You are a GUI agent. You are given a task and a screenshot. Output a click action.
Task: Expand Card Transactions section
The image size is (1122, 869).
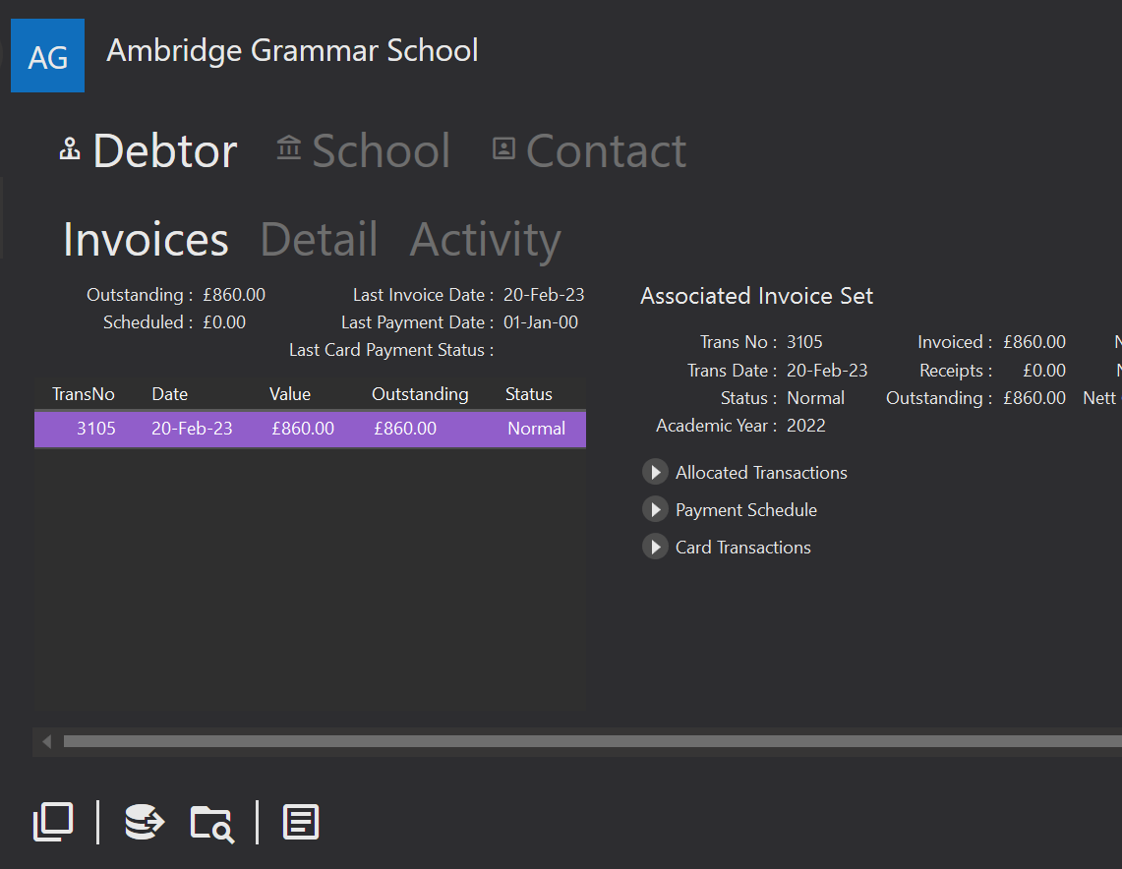(655, 547)
